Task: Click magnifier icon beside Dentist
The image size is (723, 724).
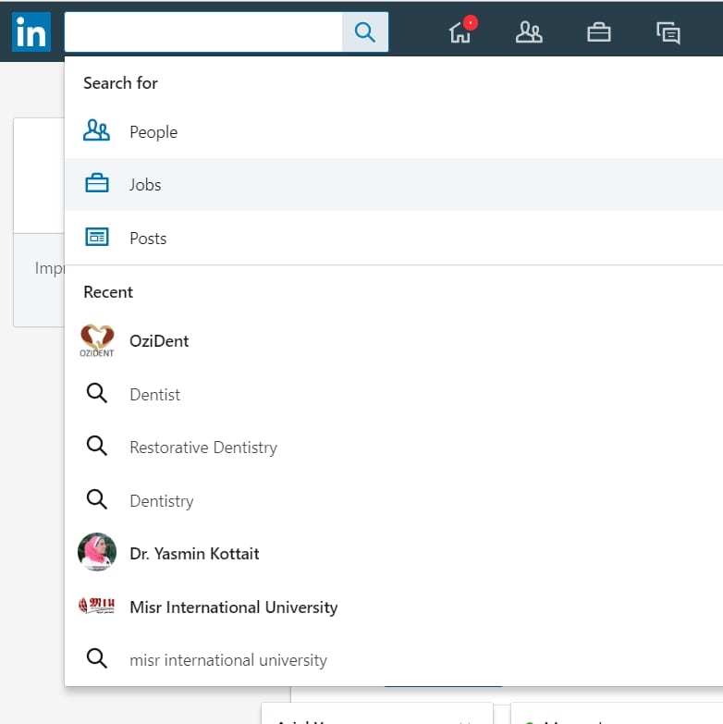Action: tap(97, 393)
